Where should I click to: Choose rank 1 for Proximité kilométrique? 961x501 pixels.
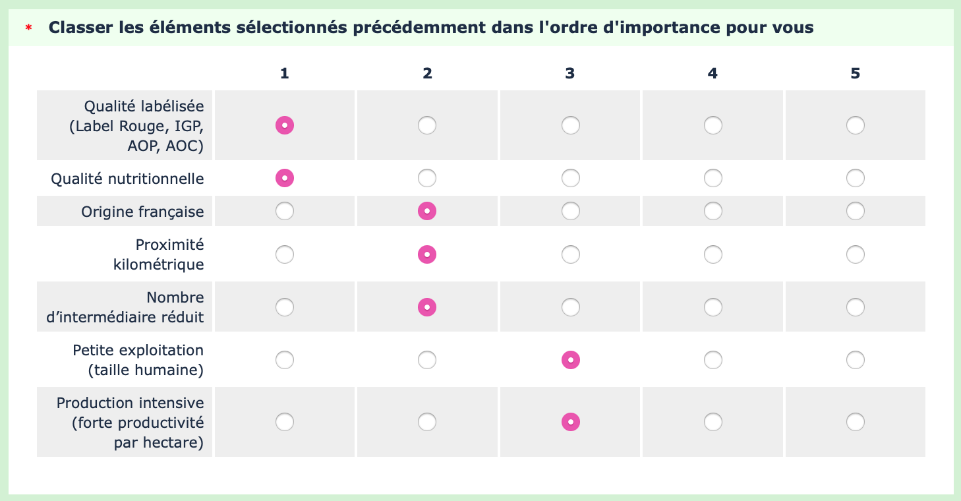point(285,254)
